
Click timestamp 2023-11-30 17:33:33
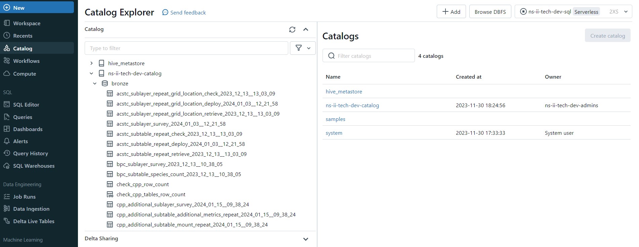click(x=480, y=133)
